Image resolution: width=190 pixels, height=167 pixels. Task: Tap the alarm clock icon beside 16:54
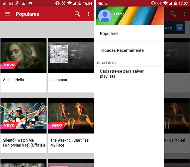click(63, 3)
